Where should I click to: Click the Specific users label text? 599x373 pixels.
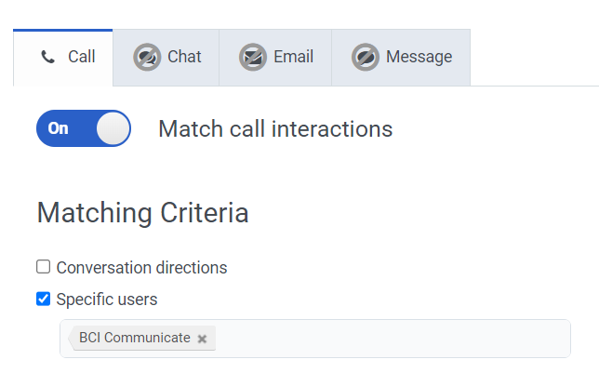click(107, 300)
